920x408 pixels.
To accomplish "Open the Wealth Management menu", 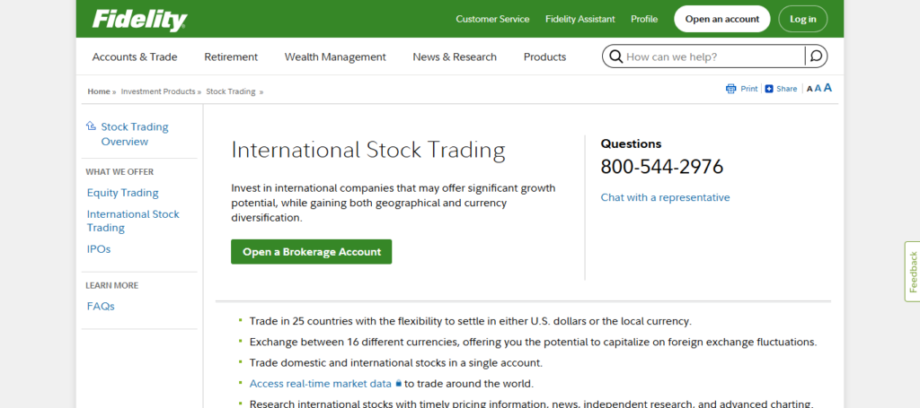I will (336, 56).
